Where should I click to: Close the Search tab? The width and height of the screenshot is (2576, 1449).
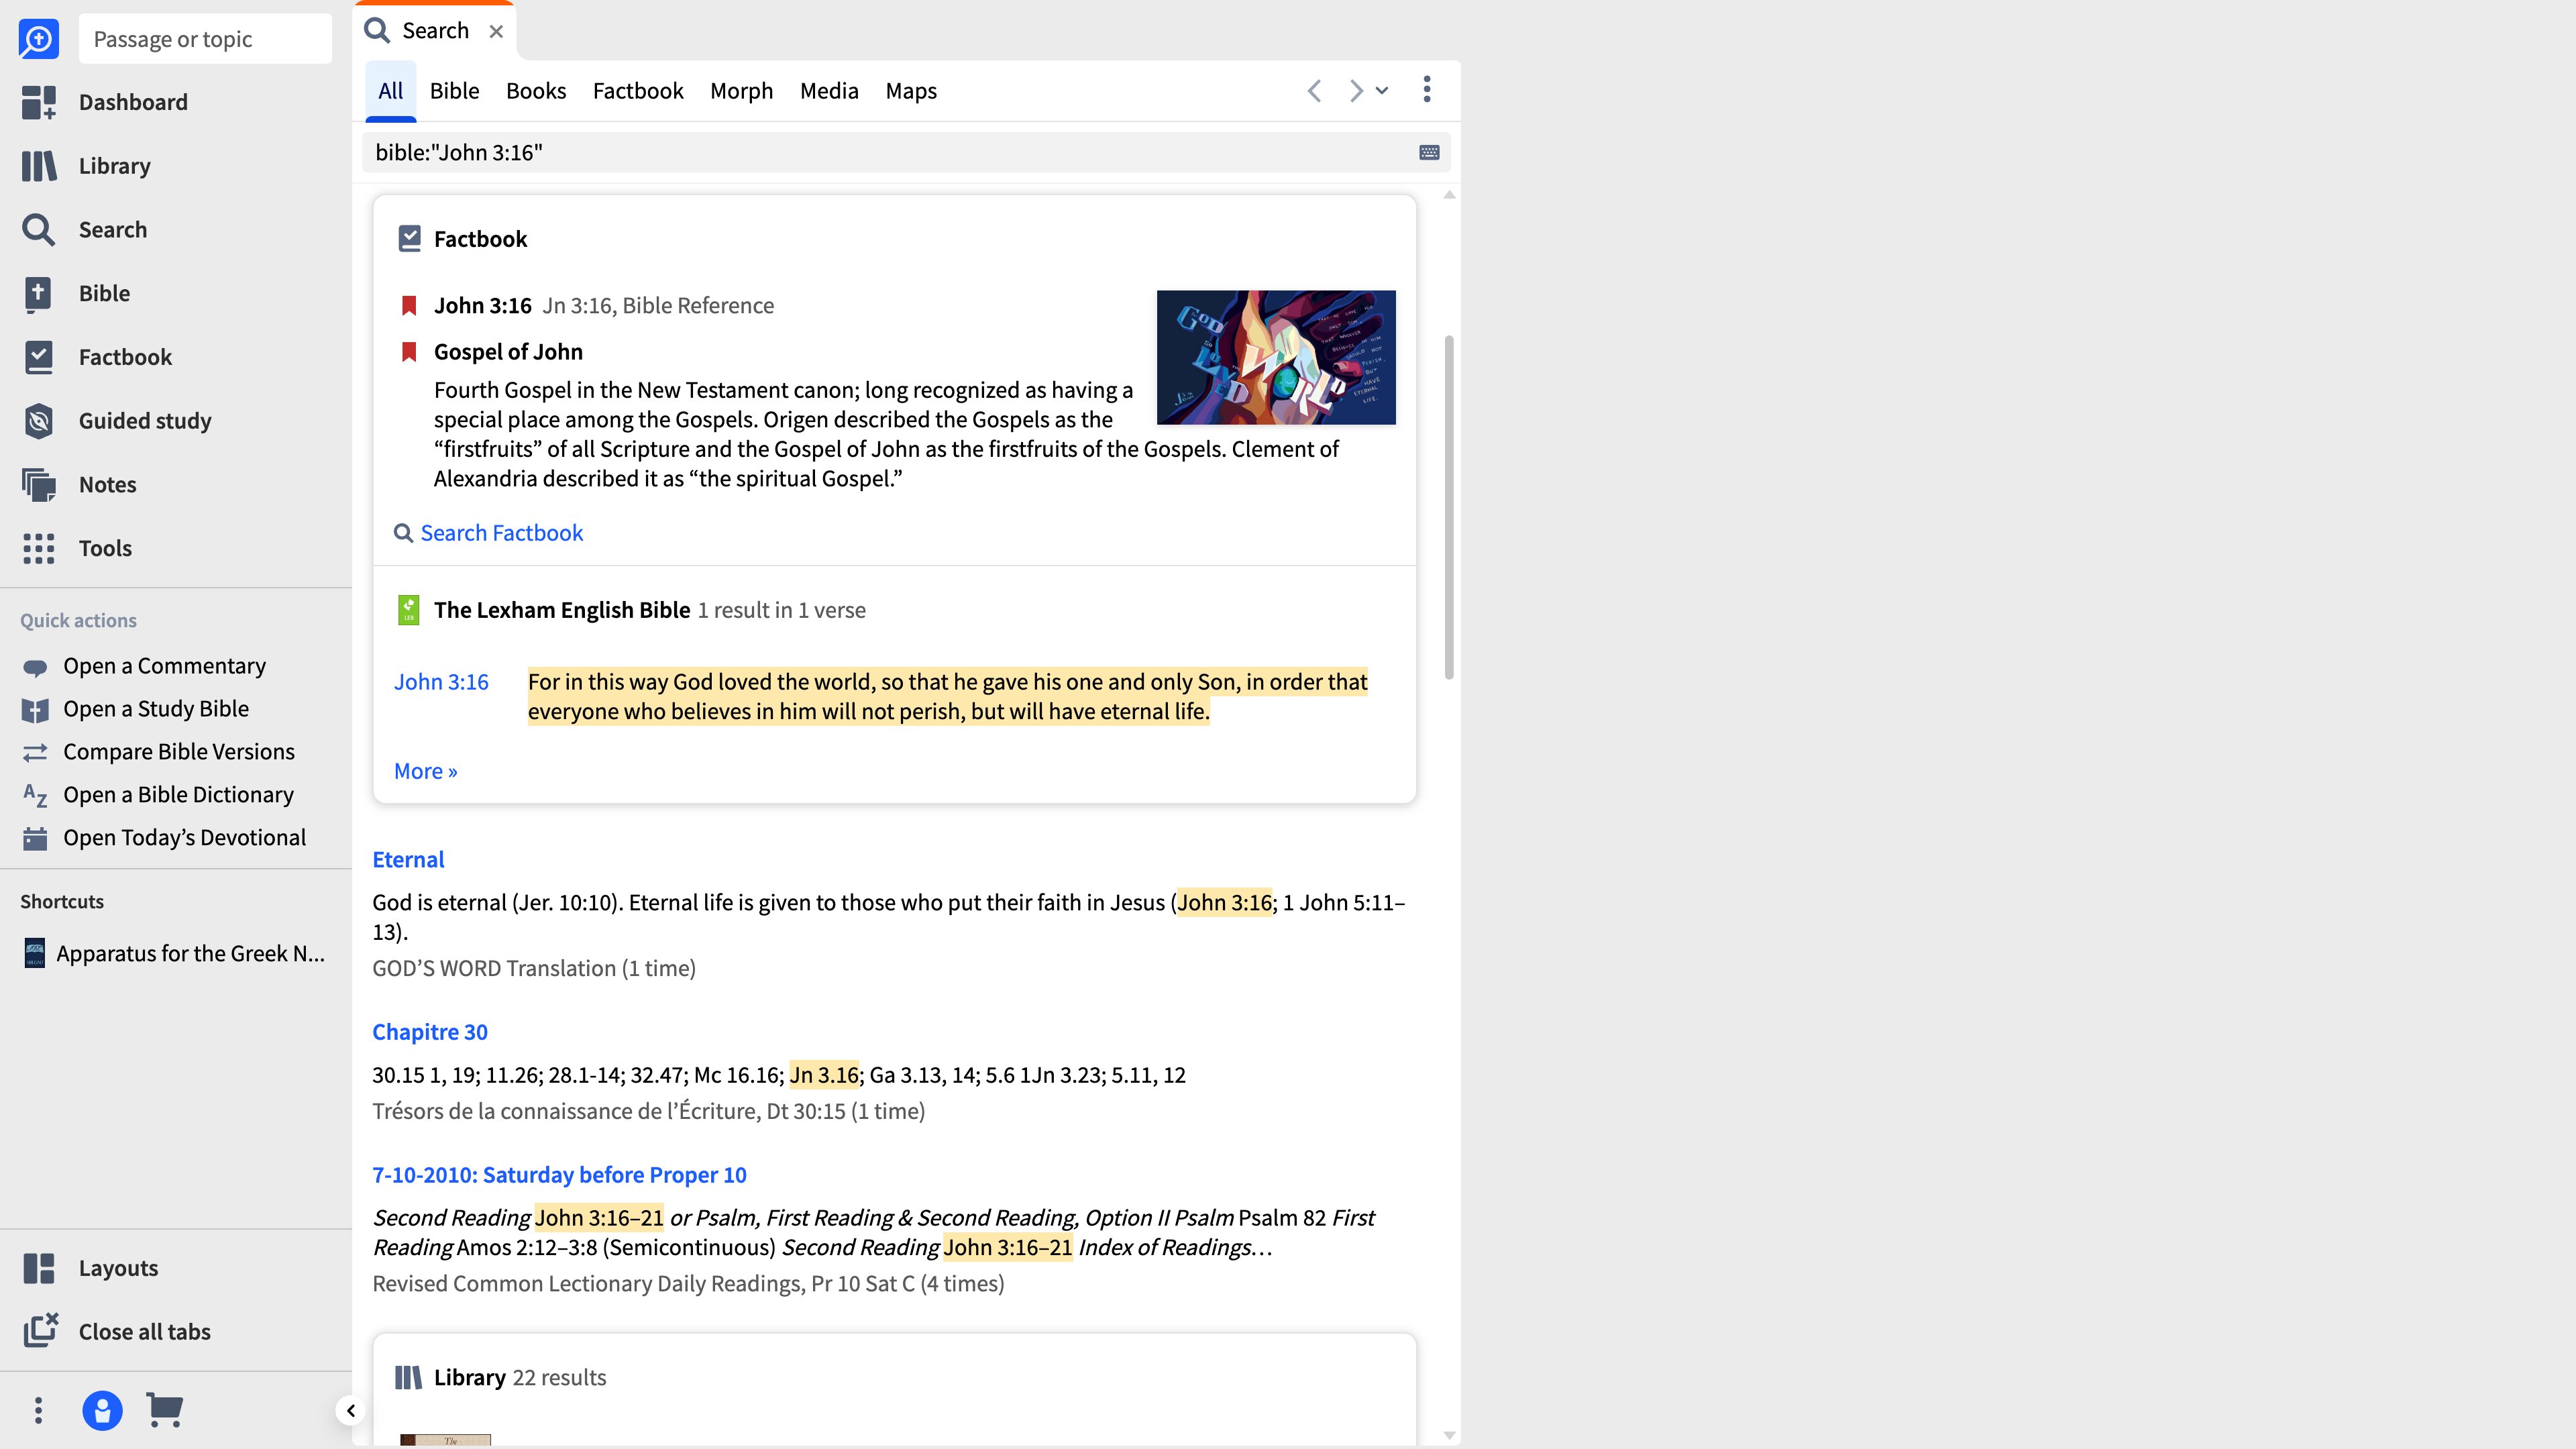[x=496, y=31]
